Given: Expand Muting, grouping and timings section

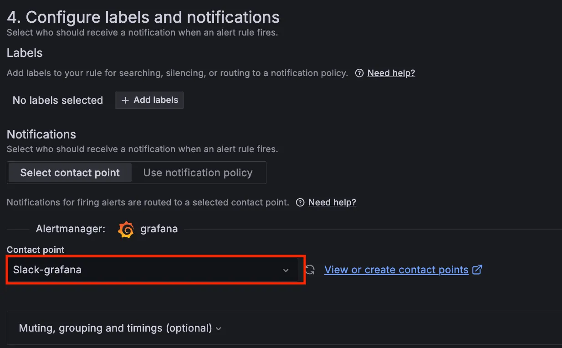Looking at the screenshot, I should pos(115,328).
